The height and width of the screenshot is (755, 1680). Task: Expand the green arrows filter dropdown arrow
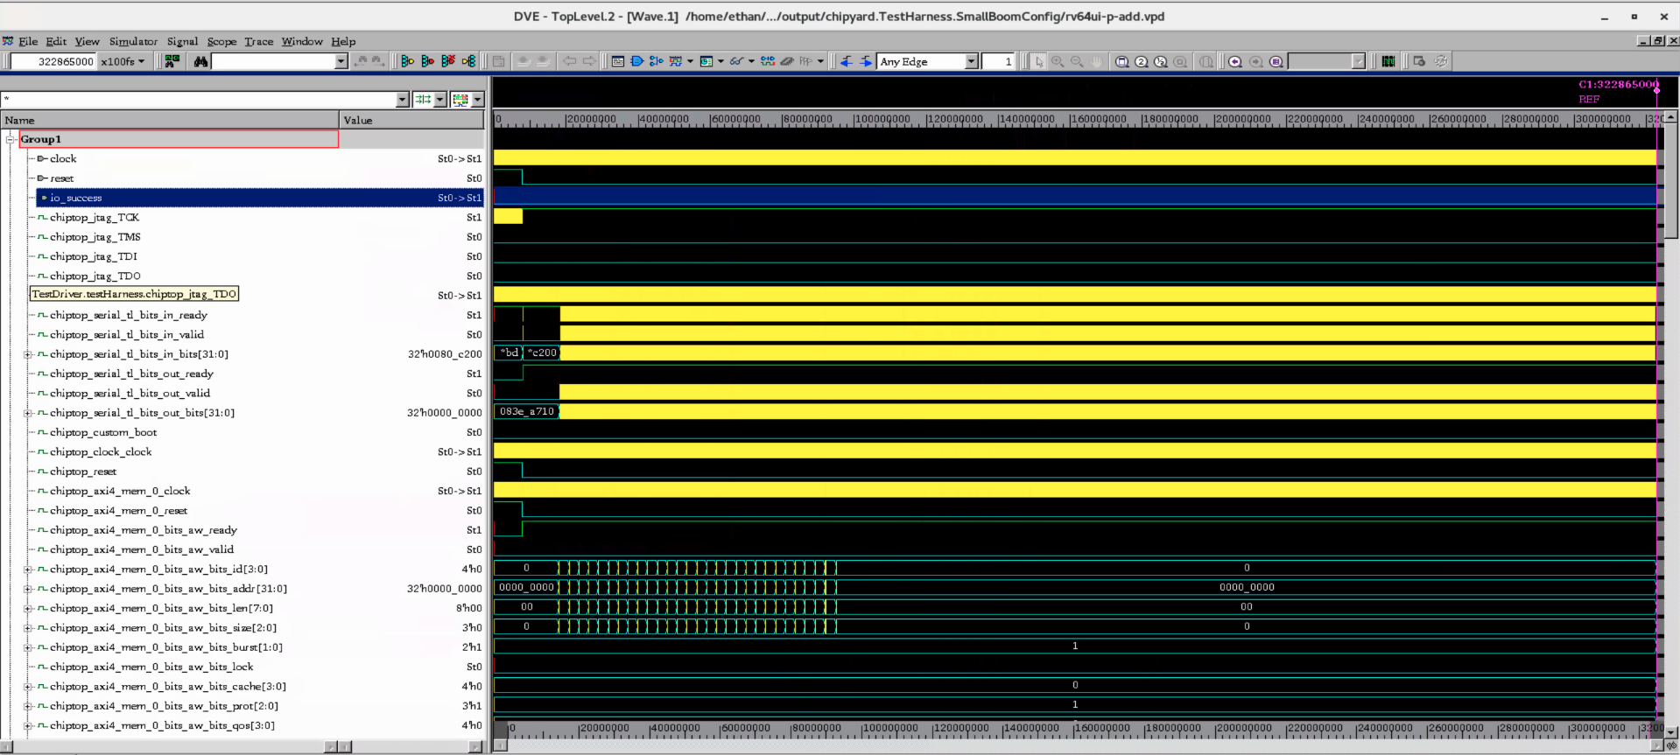440,99
